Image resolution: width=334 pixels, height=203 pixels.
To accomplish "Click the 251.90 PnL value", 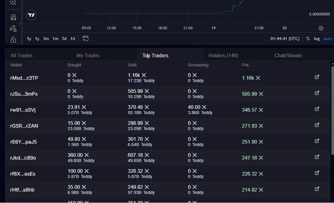I will 252,142.
